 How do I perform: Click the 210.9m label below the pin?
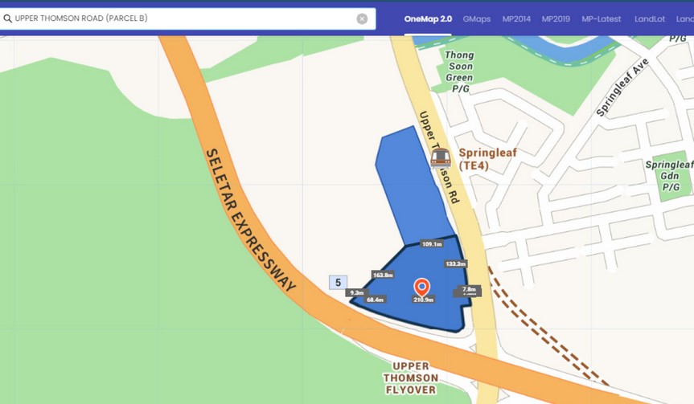coord(423,300)
